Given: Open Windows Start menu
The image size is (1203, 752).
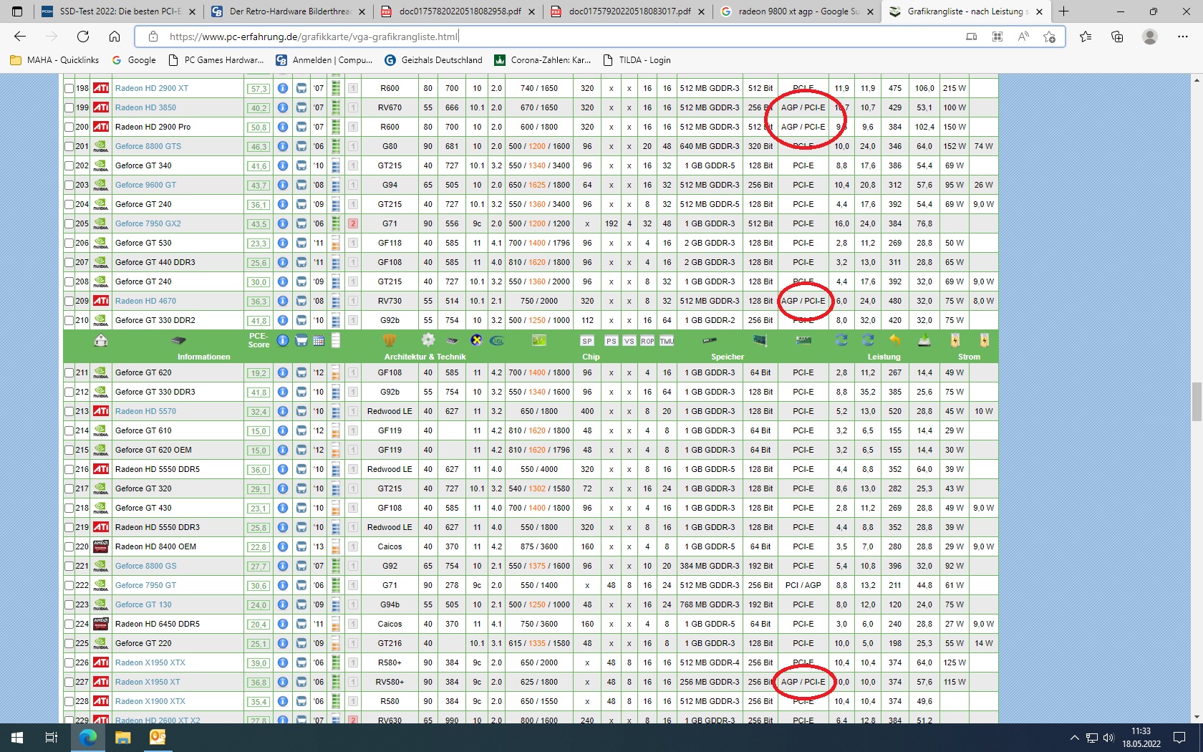Looking at the screenshot, I should coord(17,738).
